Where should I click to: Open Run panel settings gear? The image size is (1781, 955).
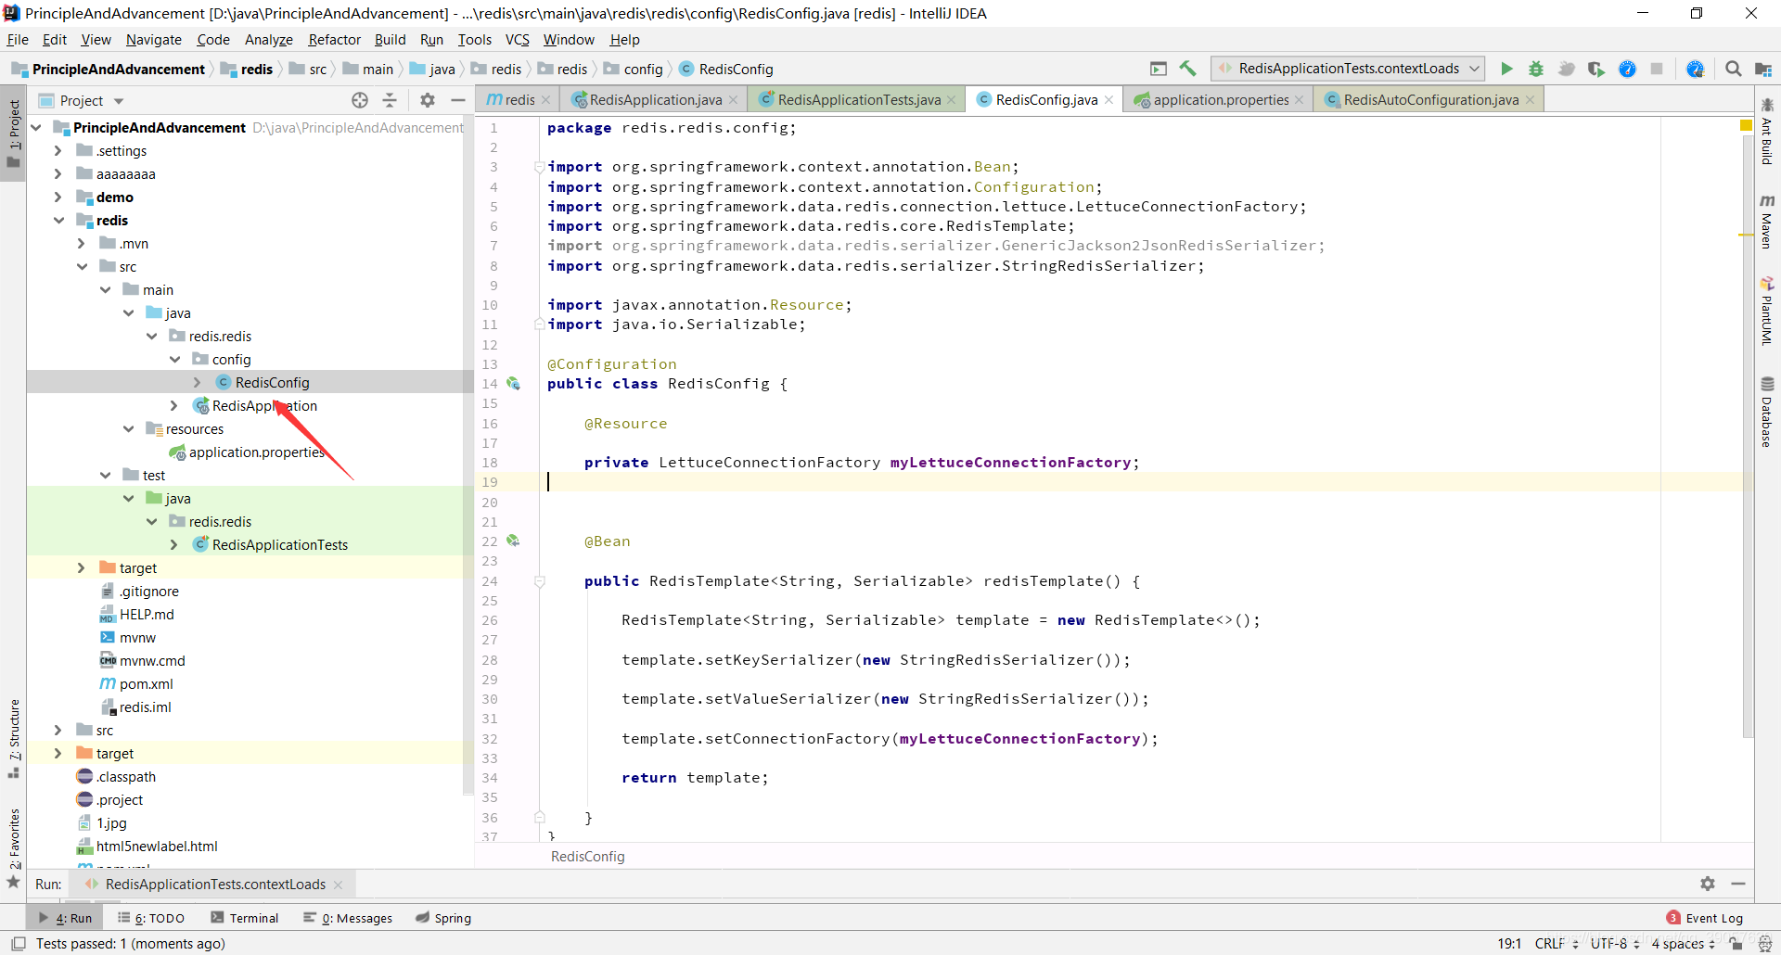click(1708, 884)
